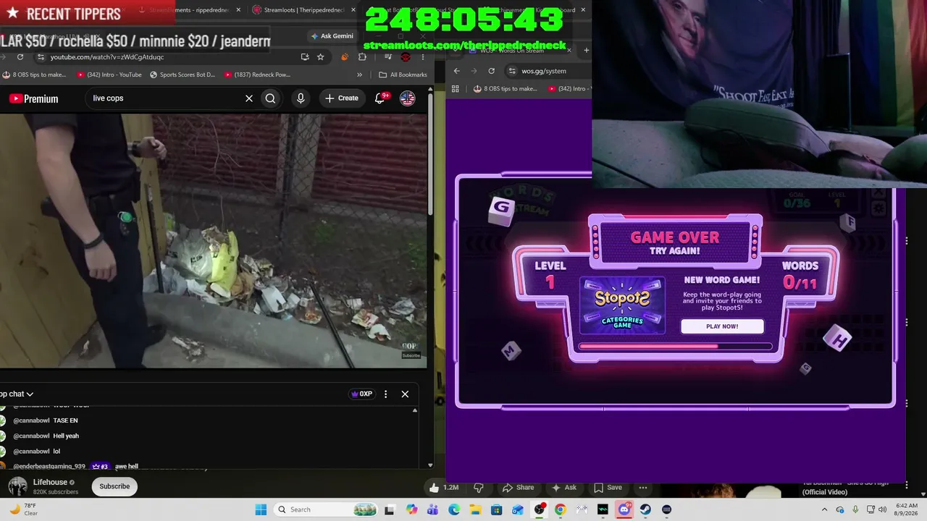927x521 pixels.
Task: Click the PLAY NOW! button
Action: click(722, 326)
